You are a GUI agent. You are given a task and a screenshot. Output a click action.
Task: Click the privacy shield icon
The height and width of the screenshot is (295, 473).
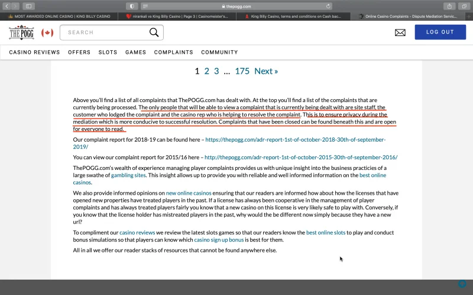point(132,6)
